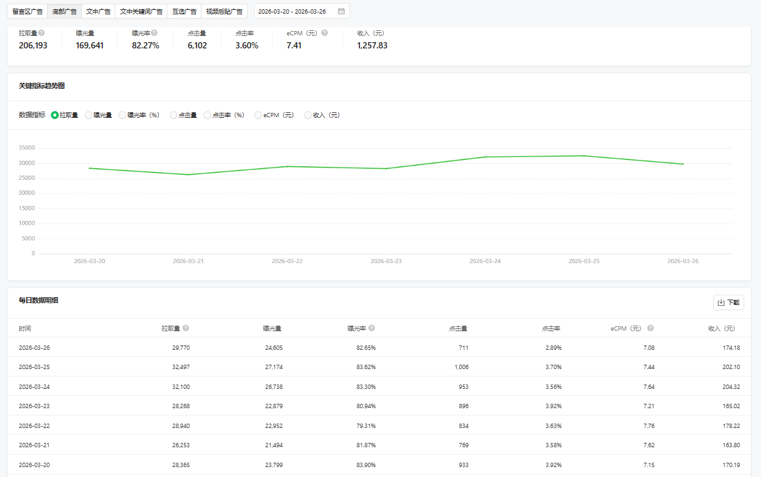Screen dimensions: 761x477
Task: Click 拉取量 help icon in table header
Action: click(x=186, y=328)
